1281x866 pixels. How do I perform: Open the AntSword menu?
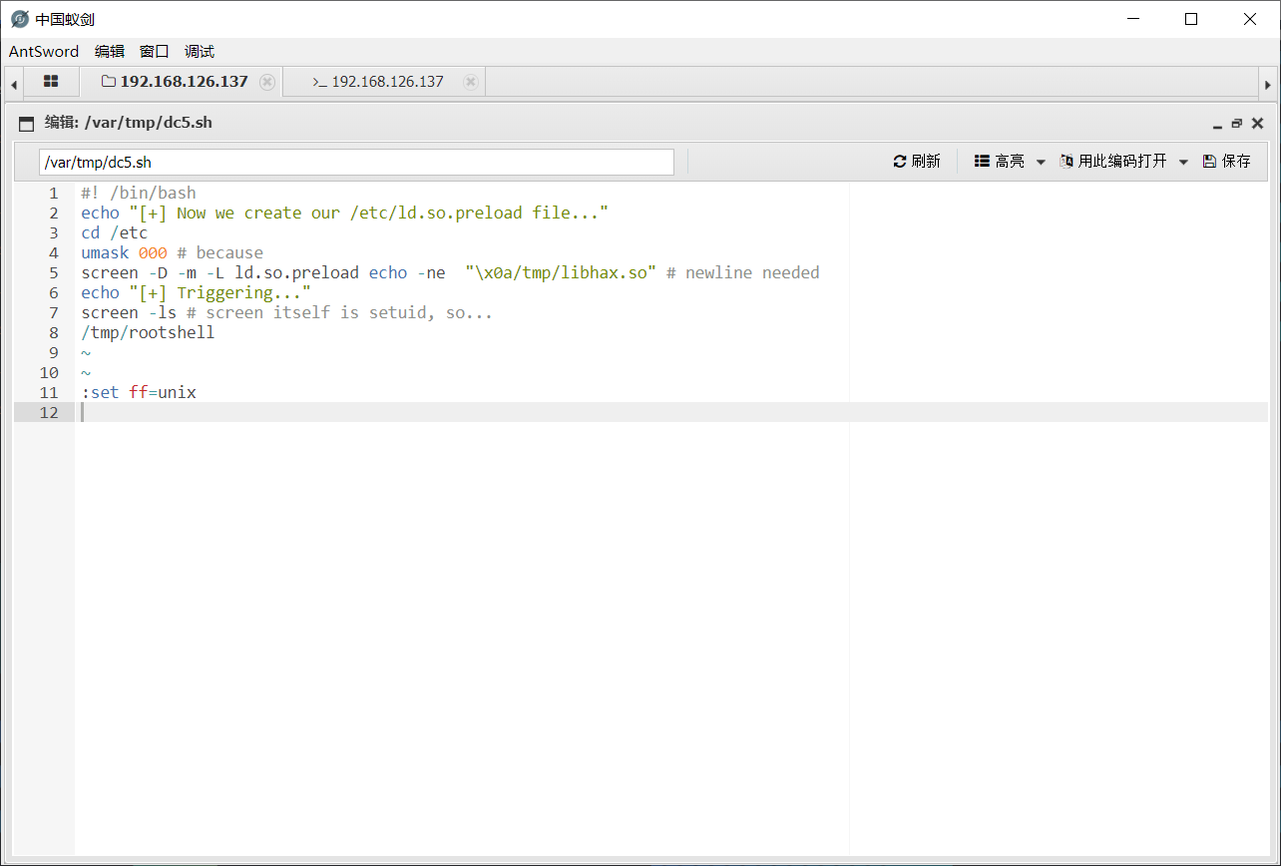click(44, 52)
